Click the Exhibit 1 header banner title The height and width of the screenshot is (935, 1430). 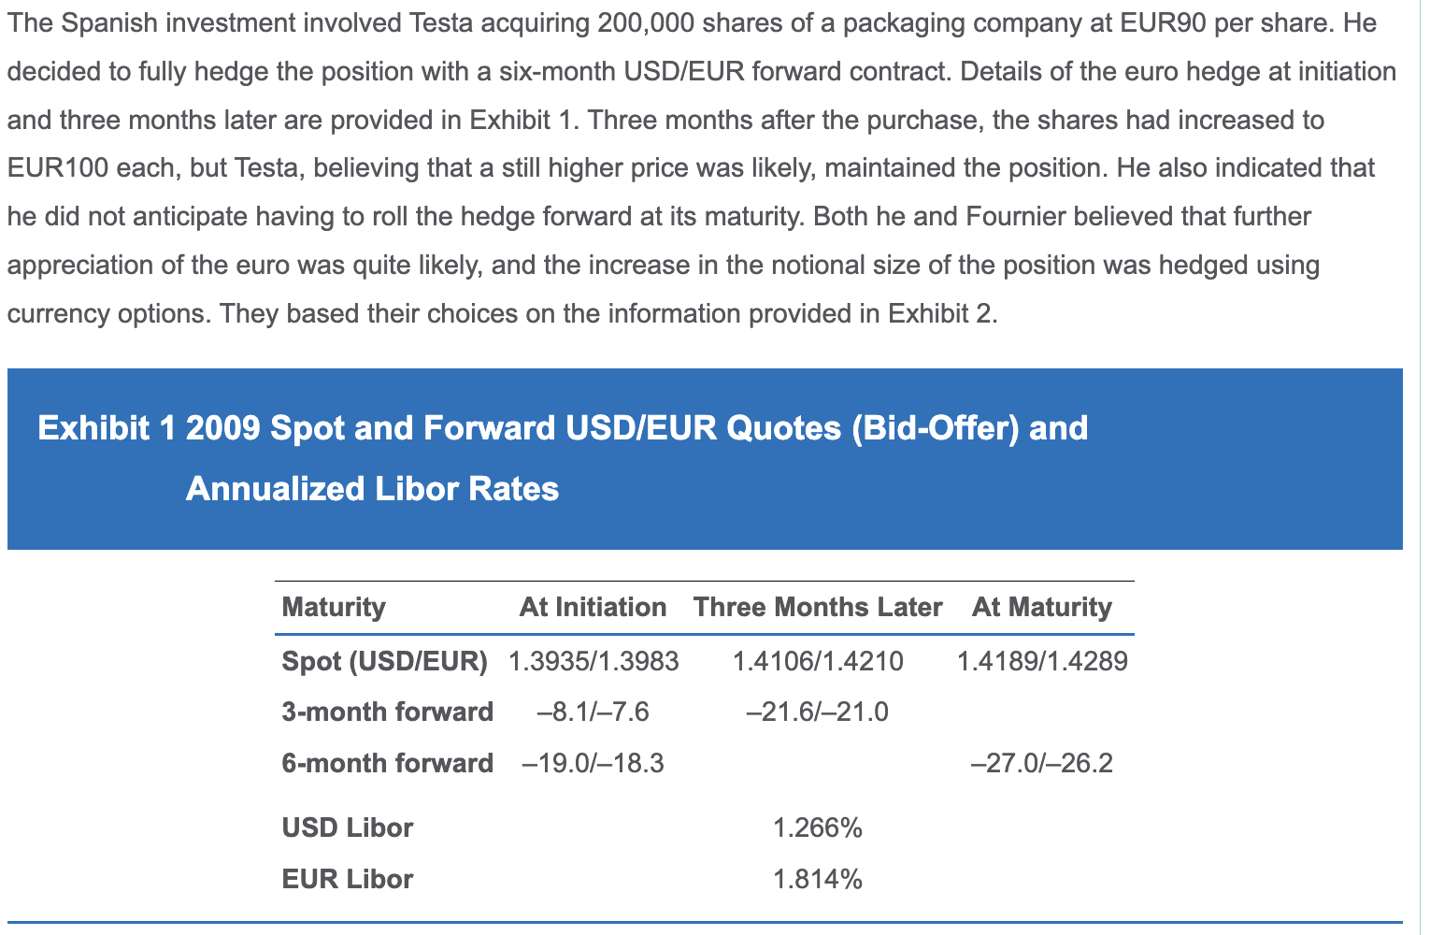click(x=563, y=458)
